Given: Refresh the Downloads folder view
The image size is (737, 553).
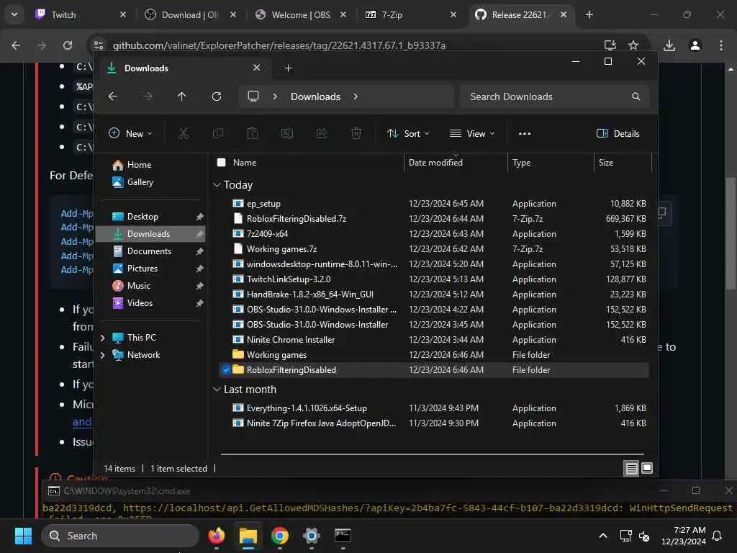Looking at the screenshot, I should pyautogui.click(x=217, y=96).
